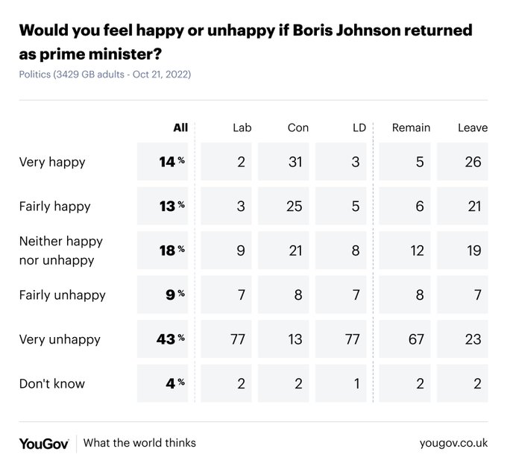507x472 pixels.
Task: Click the Con column header
Action: [x=297, y=128]
